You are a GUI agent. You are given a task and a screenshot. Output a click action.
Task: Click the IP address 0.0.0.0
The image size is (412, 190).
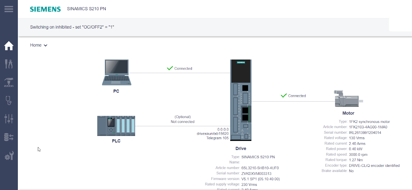pyautogui.click(x=223, y=129)
